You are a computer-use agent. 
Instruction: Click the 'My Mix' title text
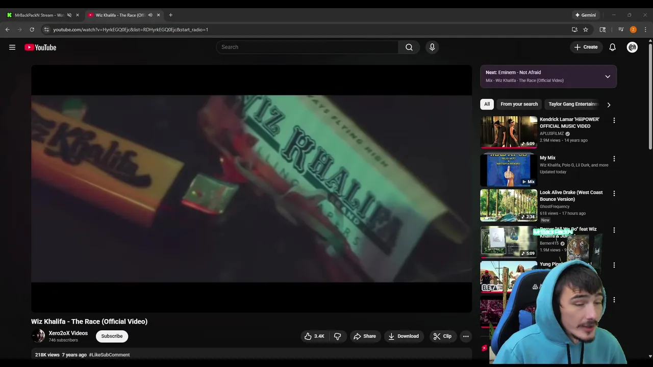click(x=547, y=158)
